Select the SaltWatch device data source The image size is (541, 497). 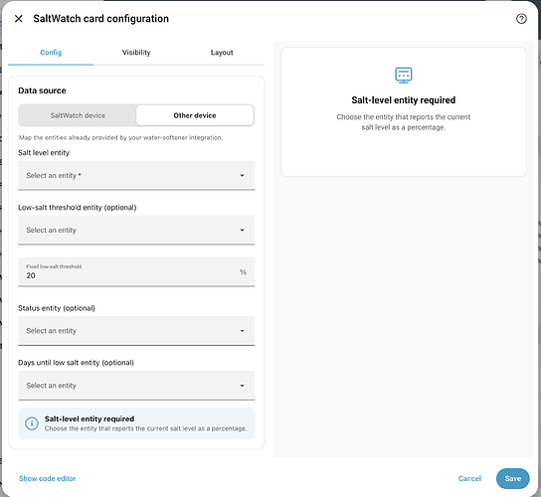coord(78,115)
